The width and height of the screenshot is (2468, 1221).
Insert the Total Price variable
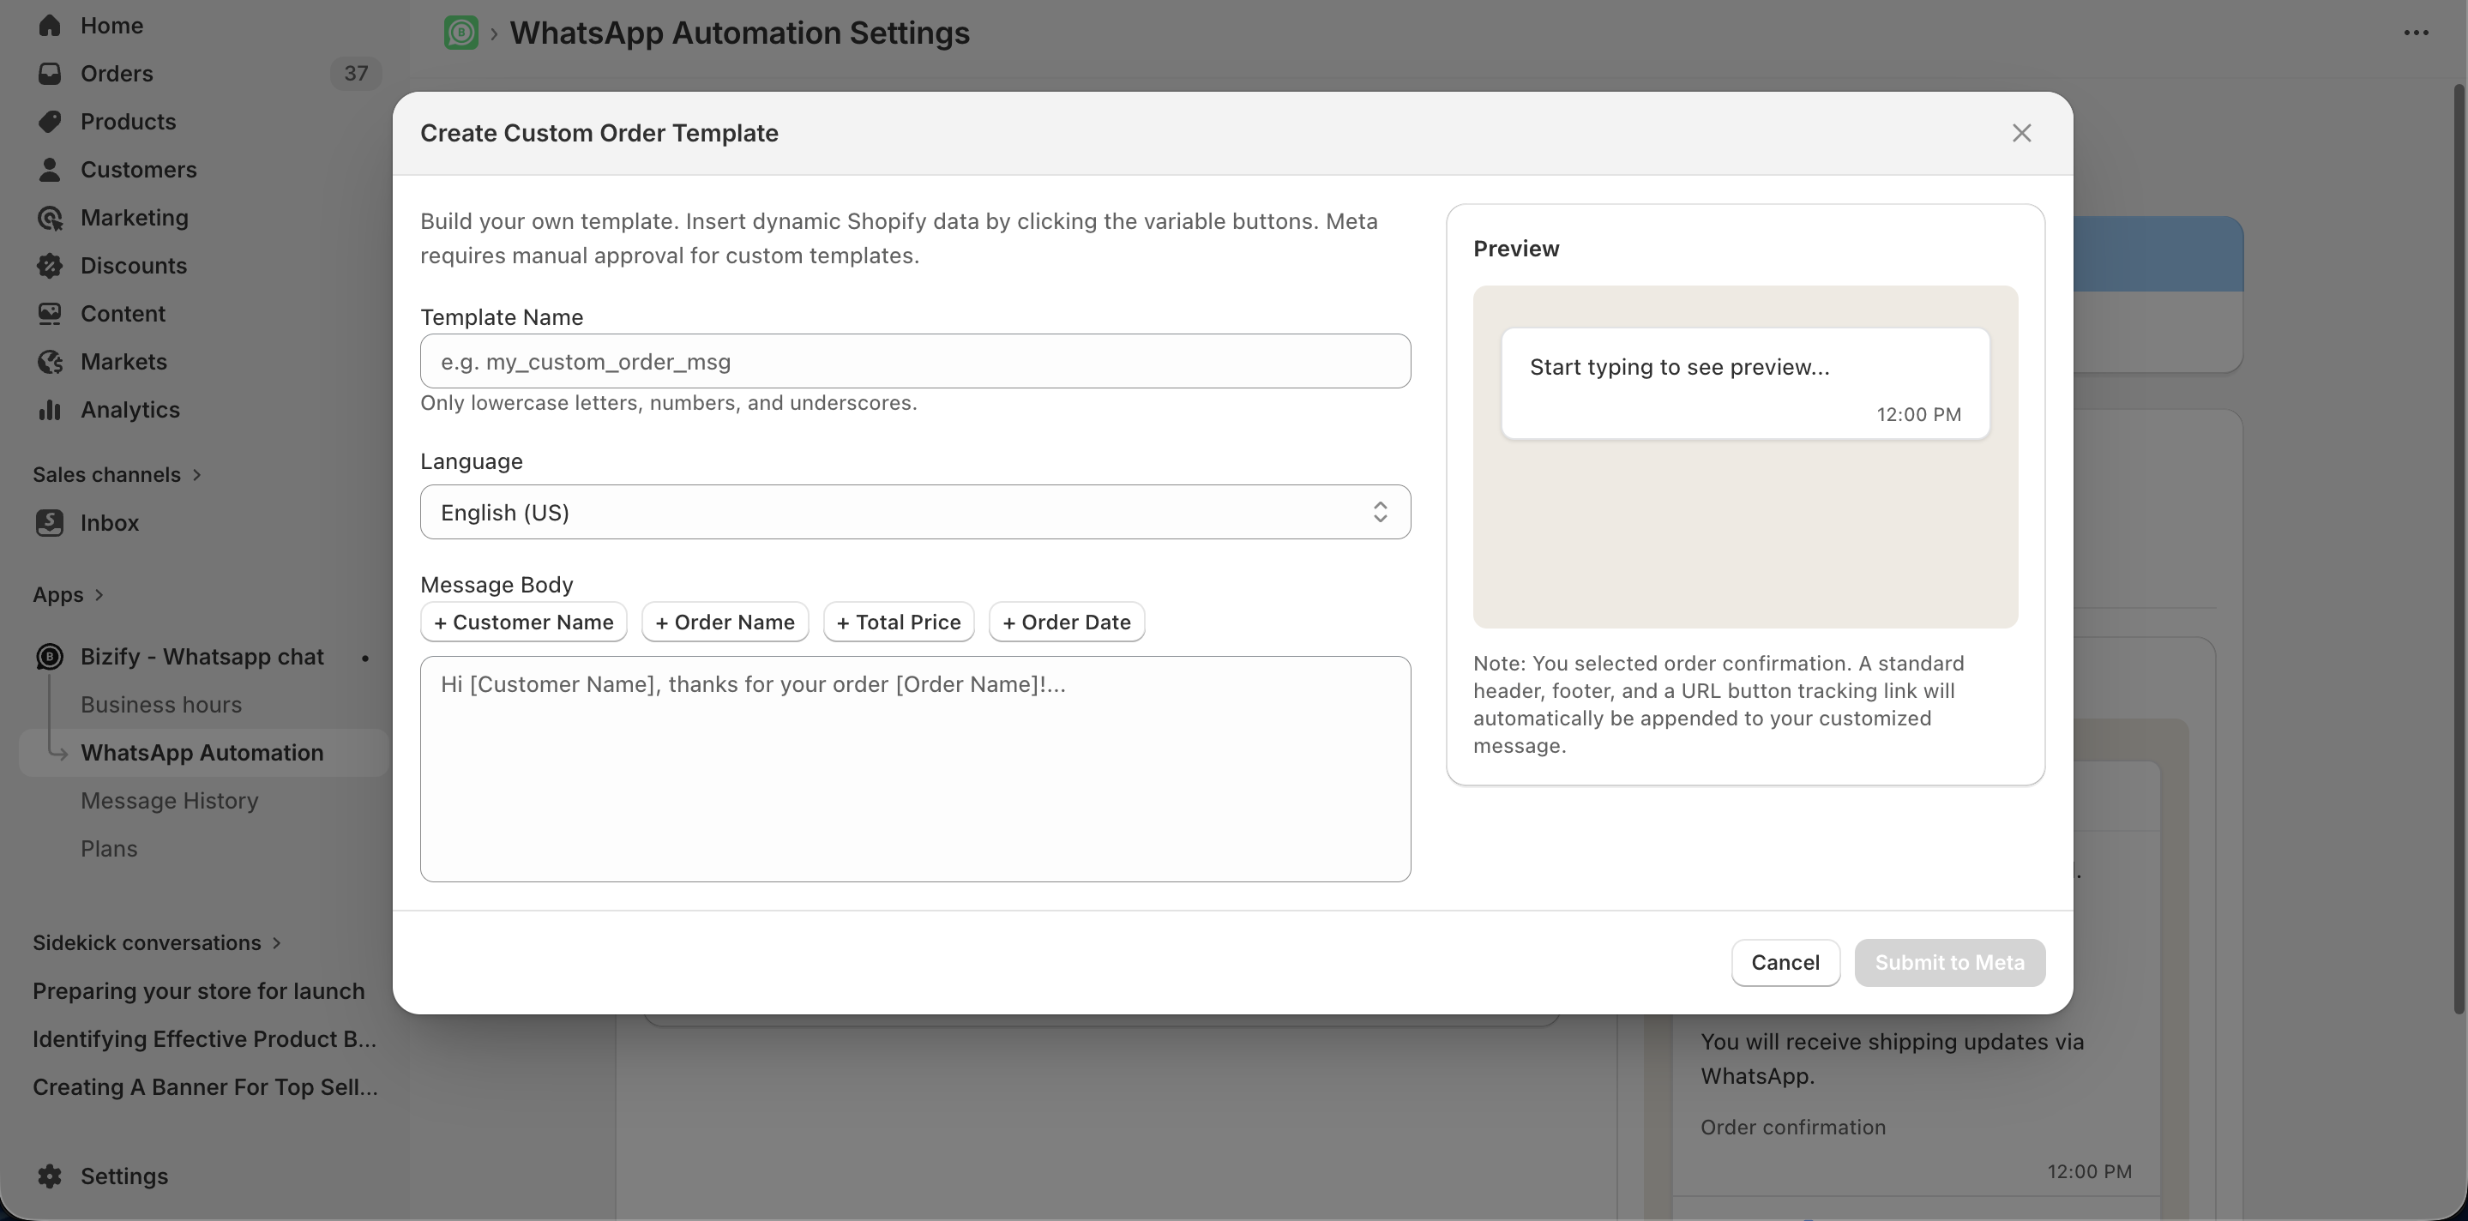pos(898,622)
